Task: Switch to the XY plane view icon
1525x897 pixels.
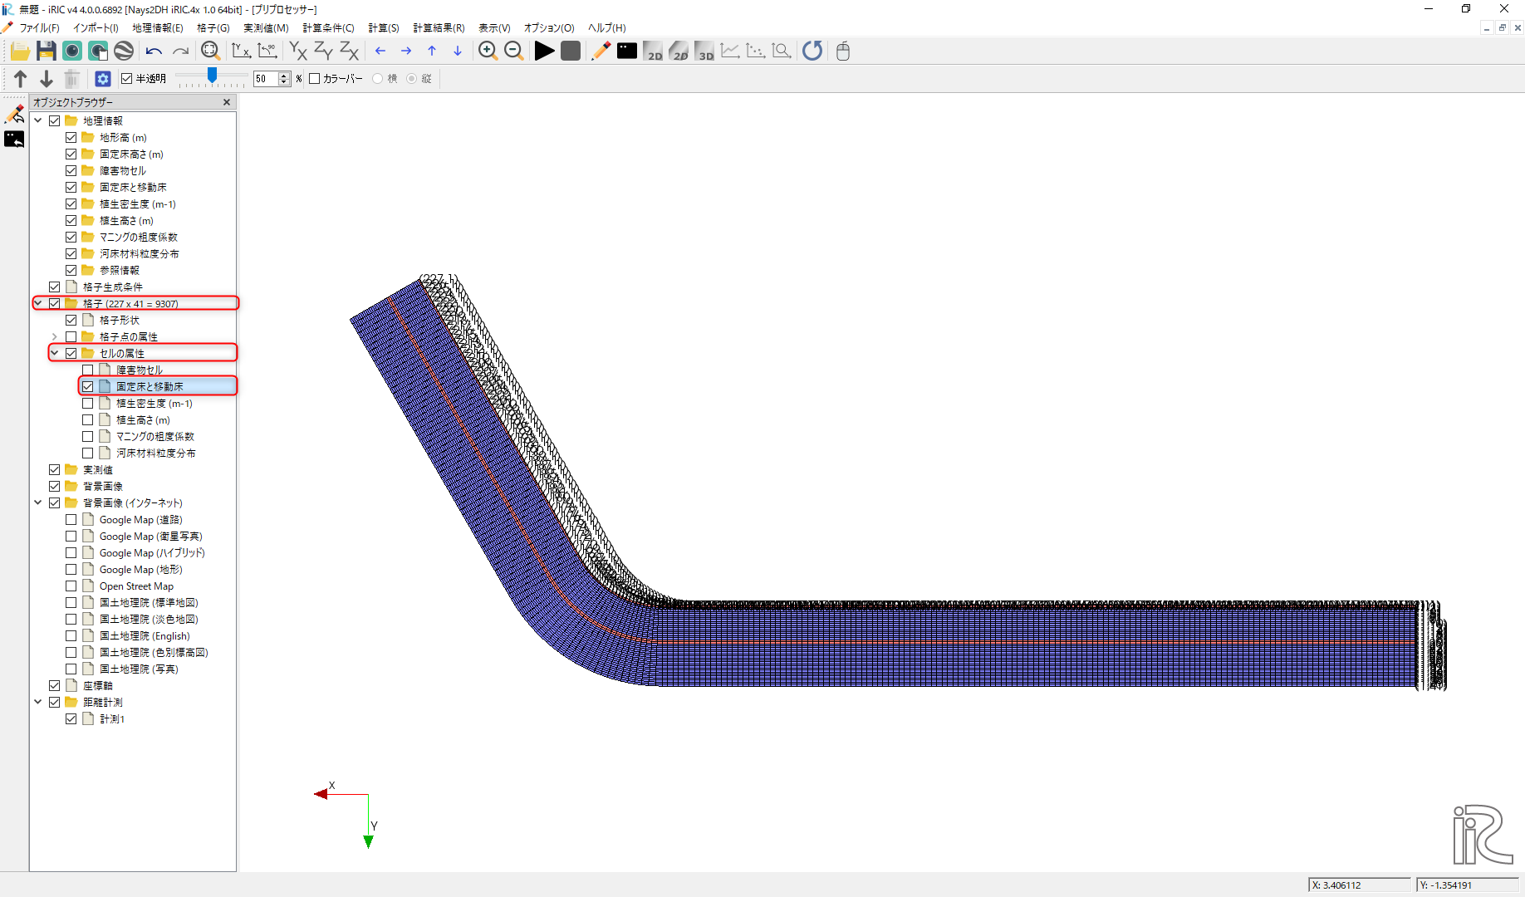Action: (x=298, y=51)
